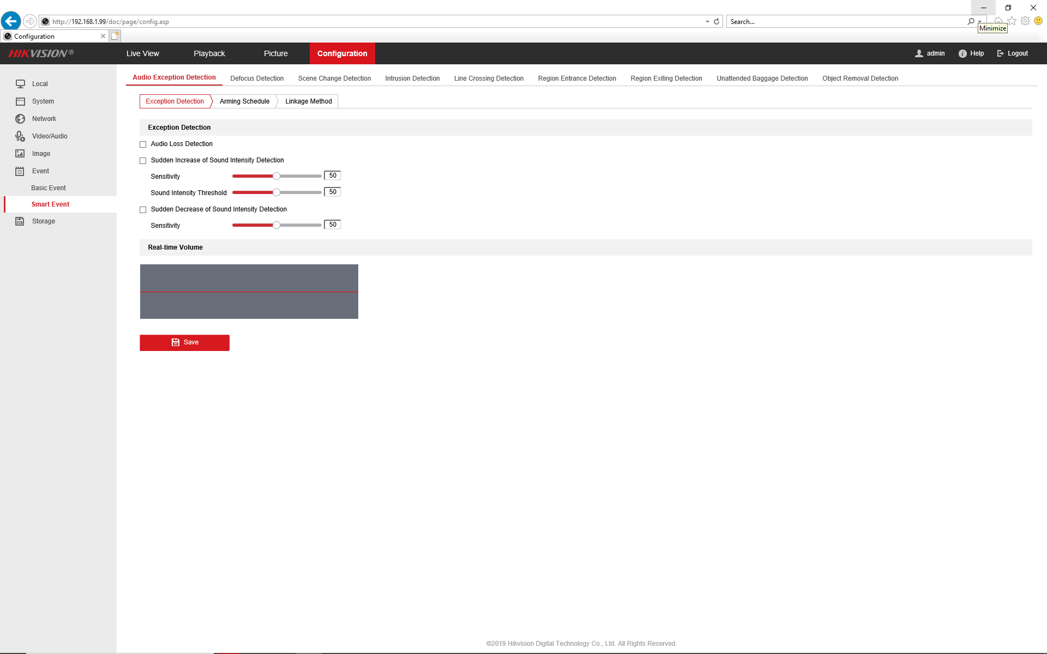1047x654 pixels.
Task: Check Sudden Increase of Sound Intensity Detection
Action: [143, 161]
